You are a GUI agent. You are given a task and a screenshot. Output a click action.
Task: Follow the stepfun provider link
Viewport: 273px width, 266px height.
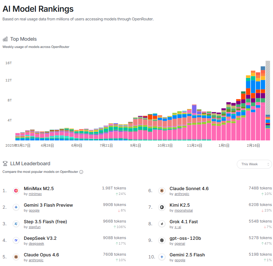(x=34, y=227)
